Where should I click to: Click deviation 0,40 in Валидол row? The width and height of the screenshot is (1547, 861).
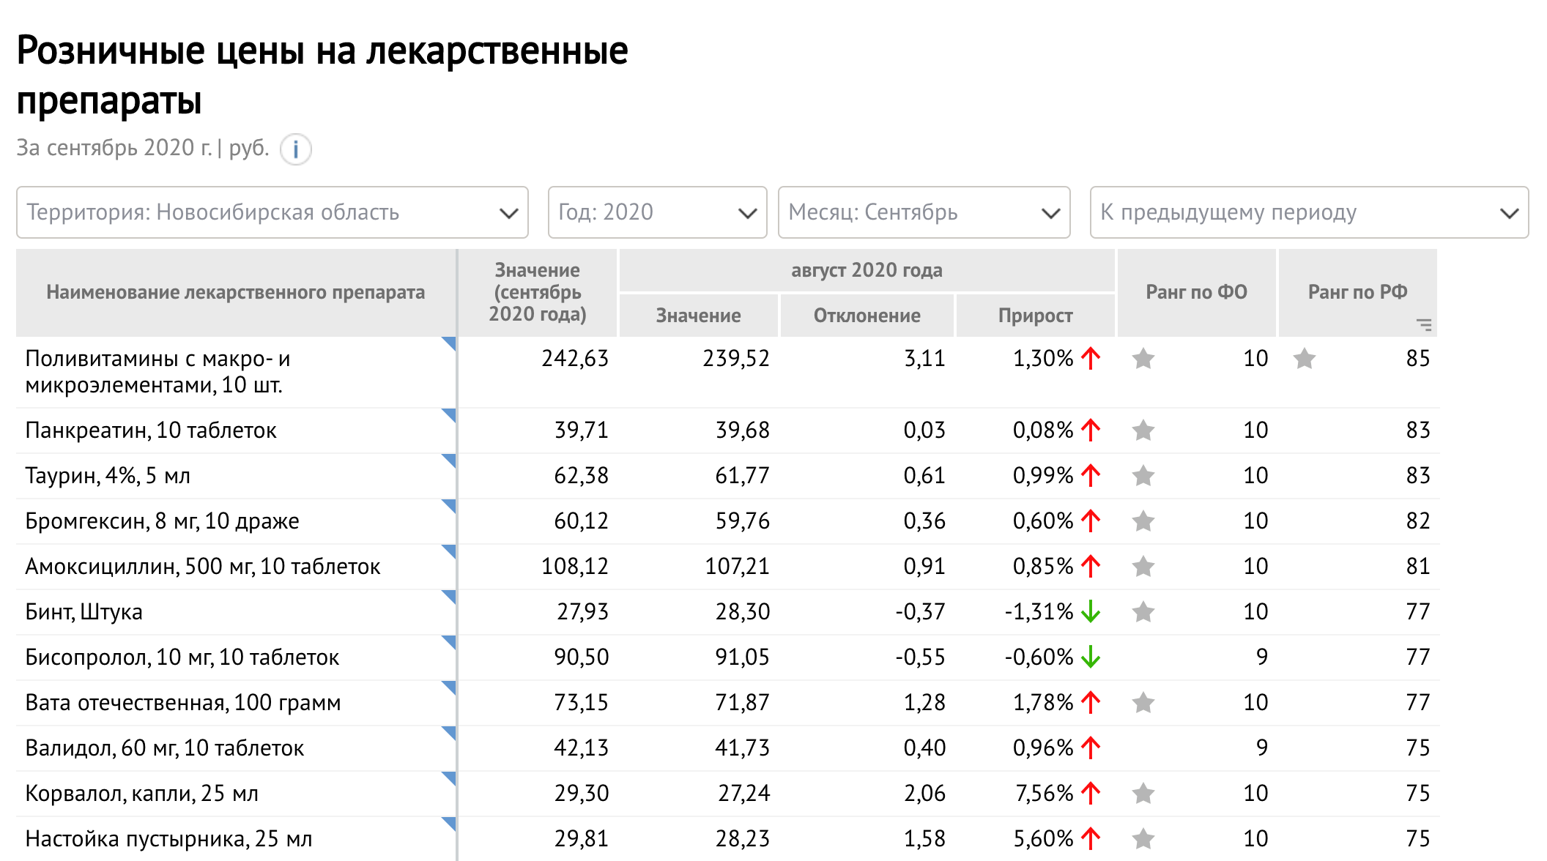(x=924, y=748)
